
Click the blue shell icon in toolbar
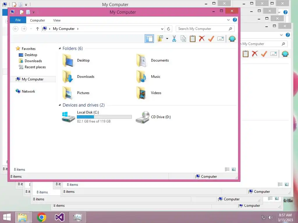pos(232,39)
